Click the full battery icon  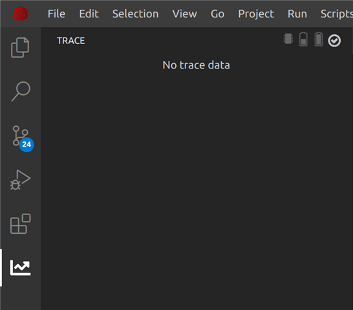click(319, 39)
